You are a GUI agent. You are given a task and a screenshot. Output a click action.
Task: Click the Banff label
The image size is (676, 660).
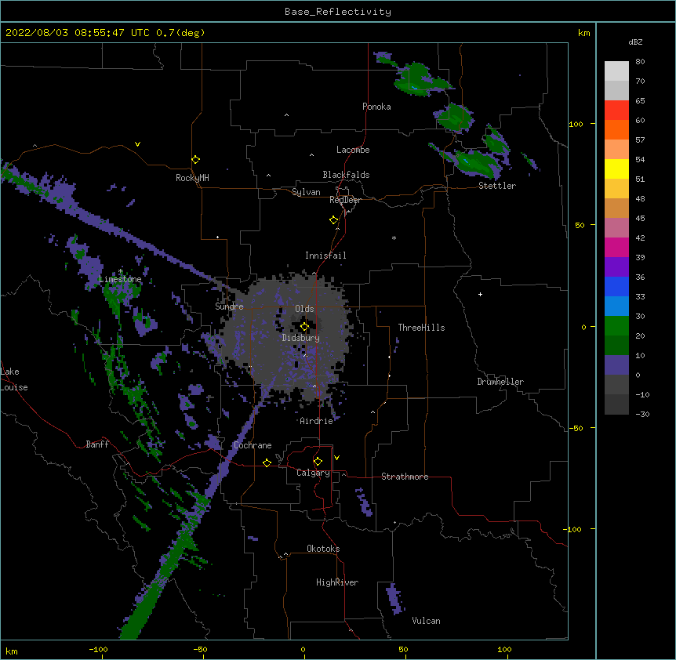(x=97, y=444)
